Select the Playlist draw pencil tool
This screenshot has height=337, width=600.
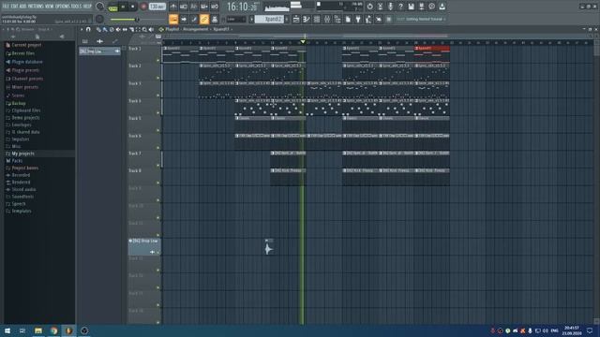98,29
